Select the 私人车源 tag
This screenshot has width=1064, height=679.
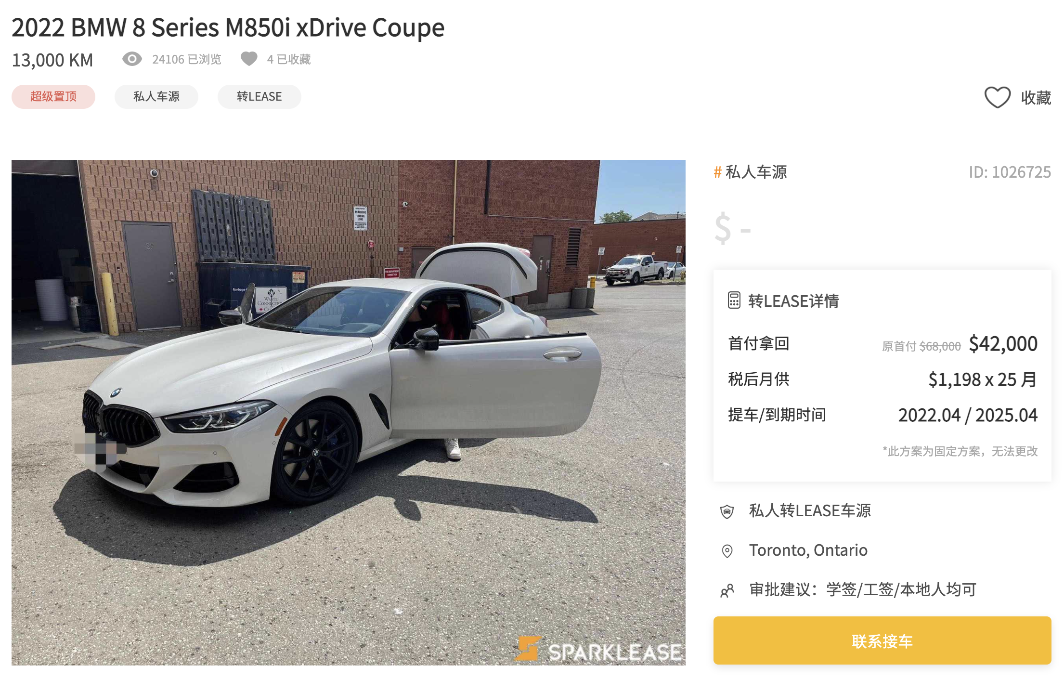(x=156, y=97)
